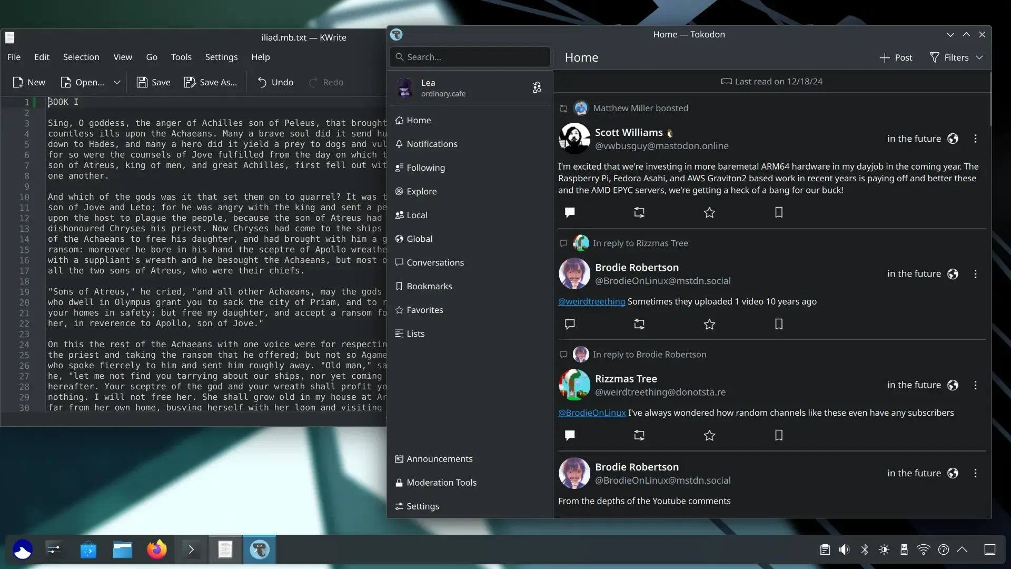Boost Scott Williams' post

coord(639,212)
